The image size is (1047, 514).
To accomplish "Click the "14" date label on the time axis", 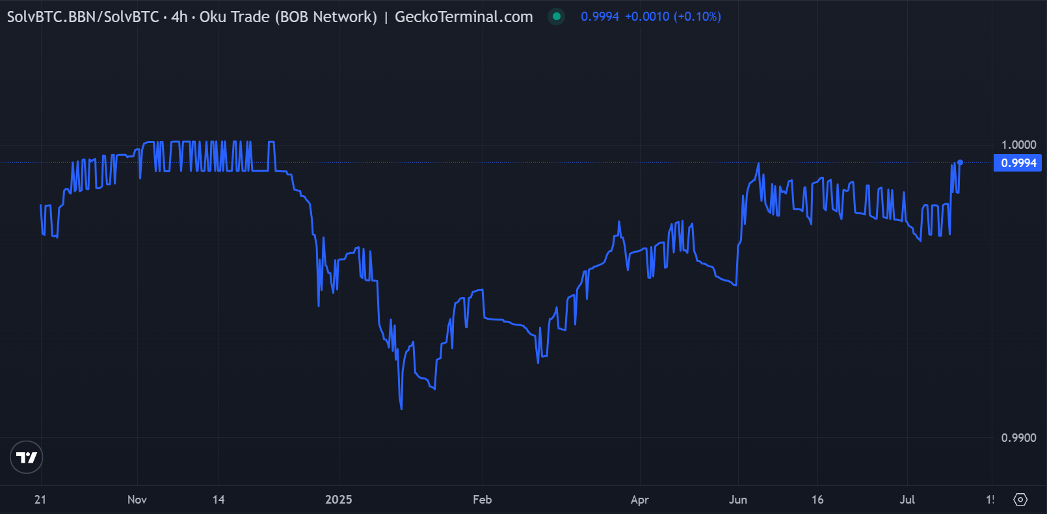I will [x=219, y=500].
